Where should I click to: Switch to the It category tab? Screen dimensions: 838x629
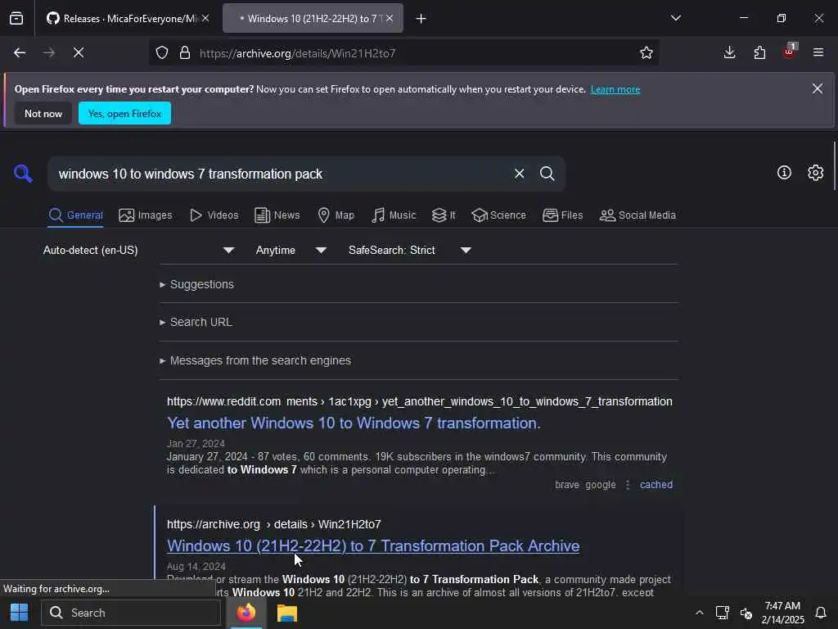pos(444,215)
